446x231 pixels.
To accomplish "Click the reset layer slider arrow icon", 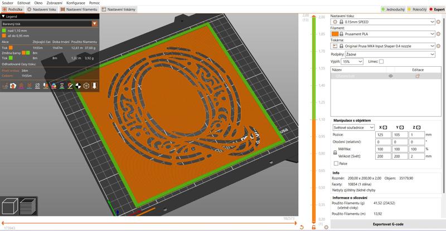I will tap(302, 227).
